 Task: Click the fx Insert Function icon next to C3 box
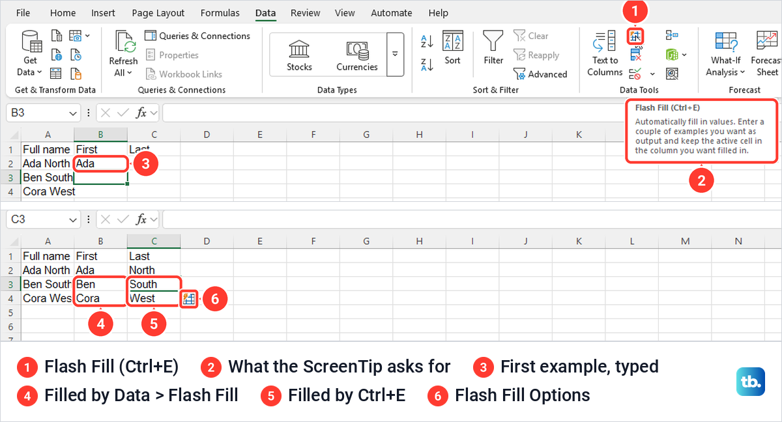pyautogui.click(x=141, y=219)
